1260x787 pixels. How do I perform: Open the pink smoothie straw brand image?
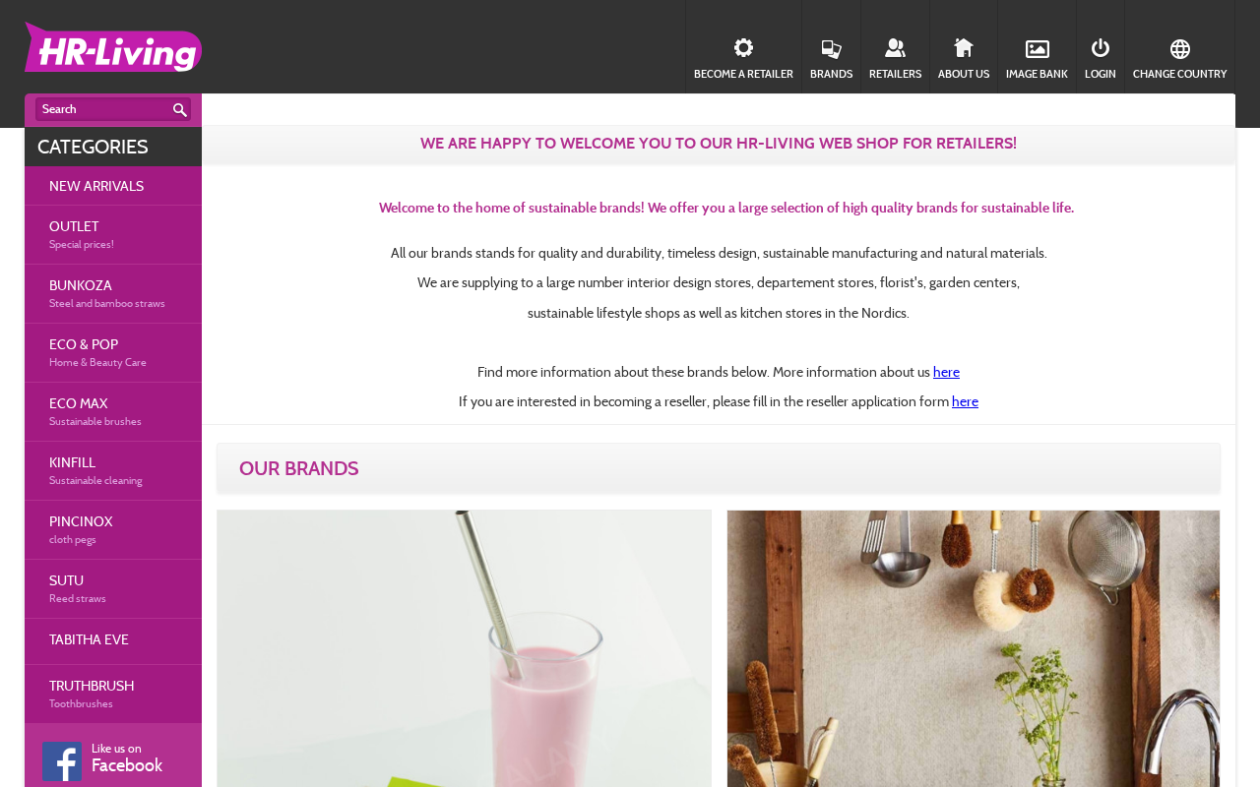tap(464, 648)
